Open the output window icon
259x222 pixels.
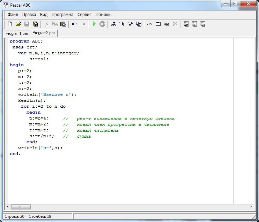pos(158,24)
